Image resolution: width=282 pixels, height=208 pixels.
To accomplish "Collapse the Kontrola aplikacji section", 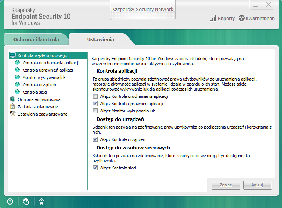I will click(x=94, y=71).
